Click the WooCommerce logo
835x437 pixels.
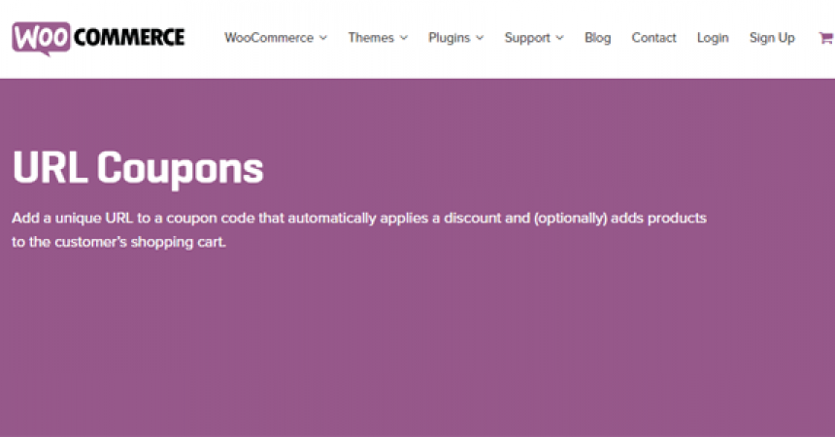tap(98, 38)
